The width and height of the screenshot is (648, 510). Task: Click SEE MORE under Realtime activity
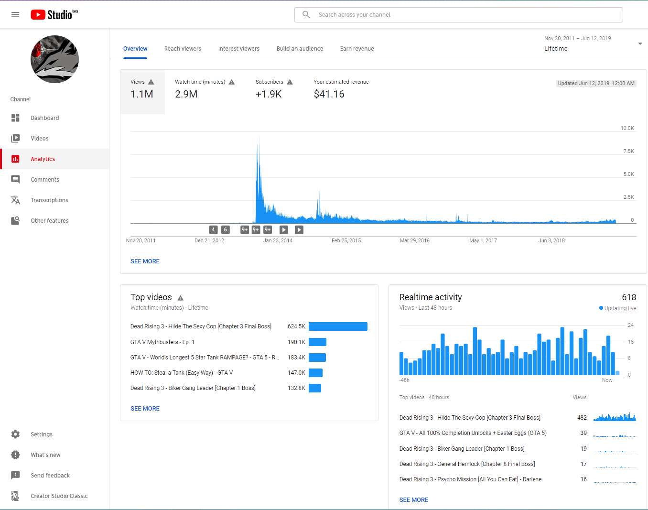click(414, 500)
